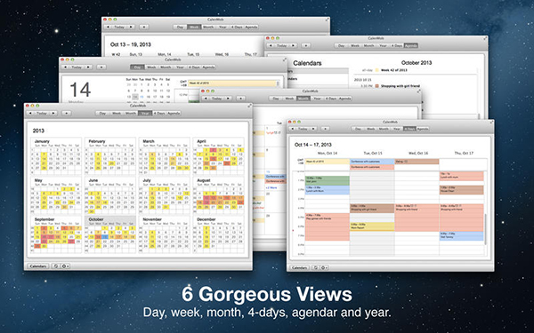Click vertical scrollbar in the 4 Days window

point(486,229)
